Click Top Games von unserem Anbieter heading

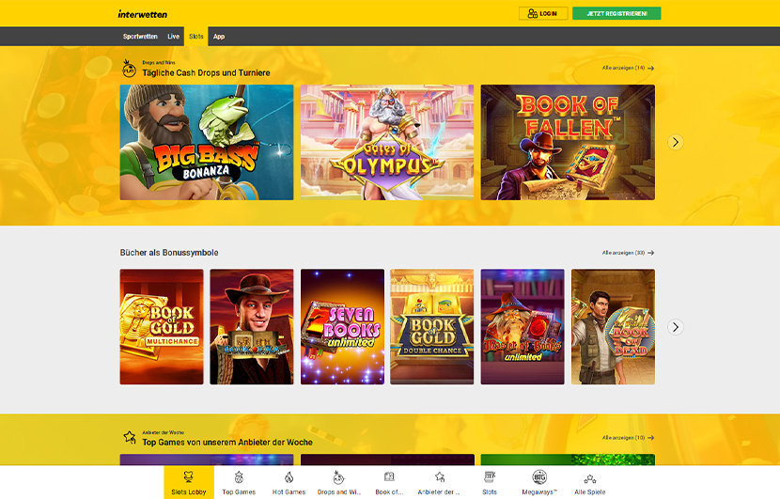[227, 443]
